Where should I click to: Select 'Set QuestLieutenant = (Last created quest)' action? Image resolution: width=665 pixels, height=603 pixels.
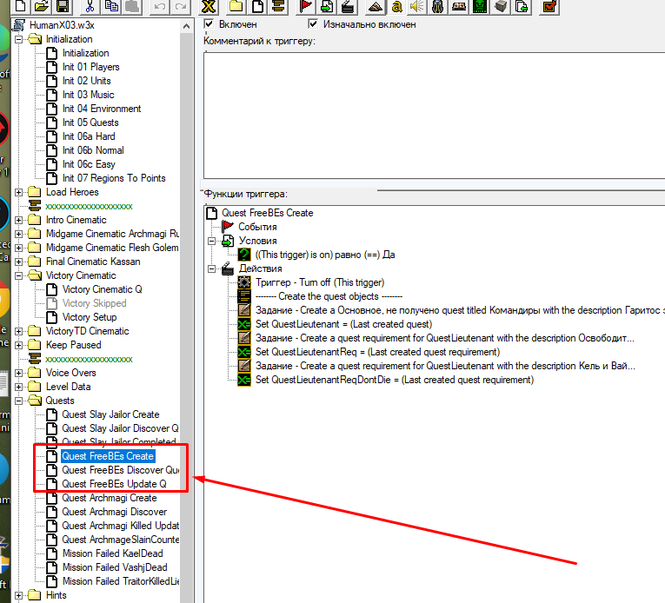[343, 324]
